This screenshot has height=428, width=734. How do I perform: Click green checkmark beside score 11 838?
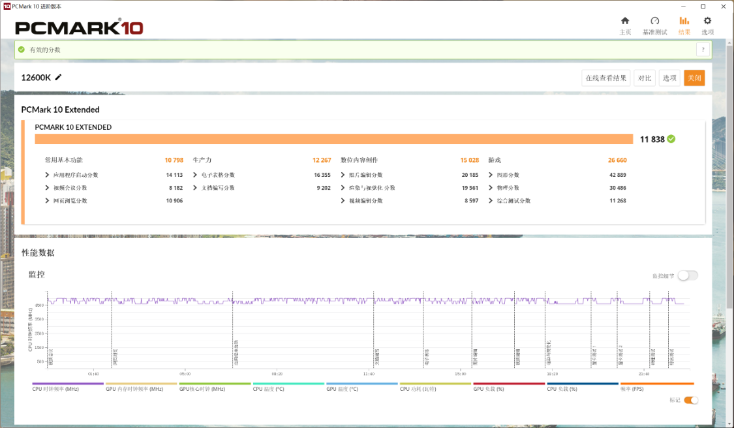pyautogui.click(x=671, y=139)
